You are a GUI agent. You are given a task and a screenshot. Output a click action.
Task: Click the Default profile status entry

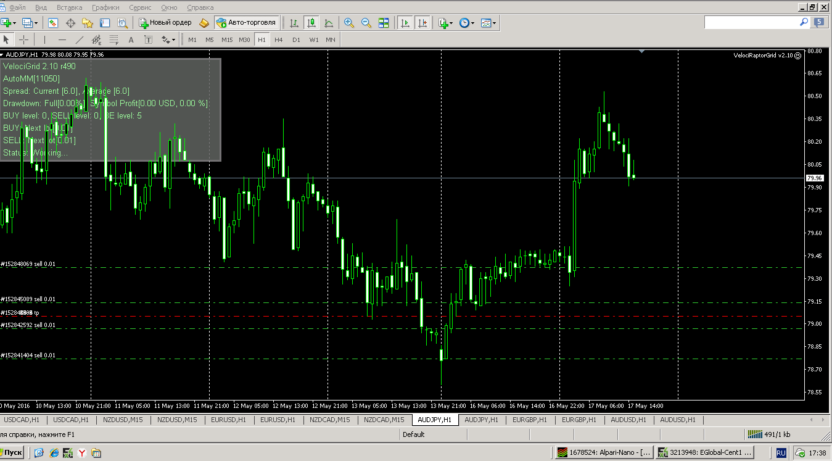413,434
